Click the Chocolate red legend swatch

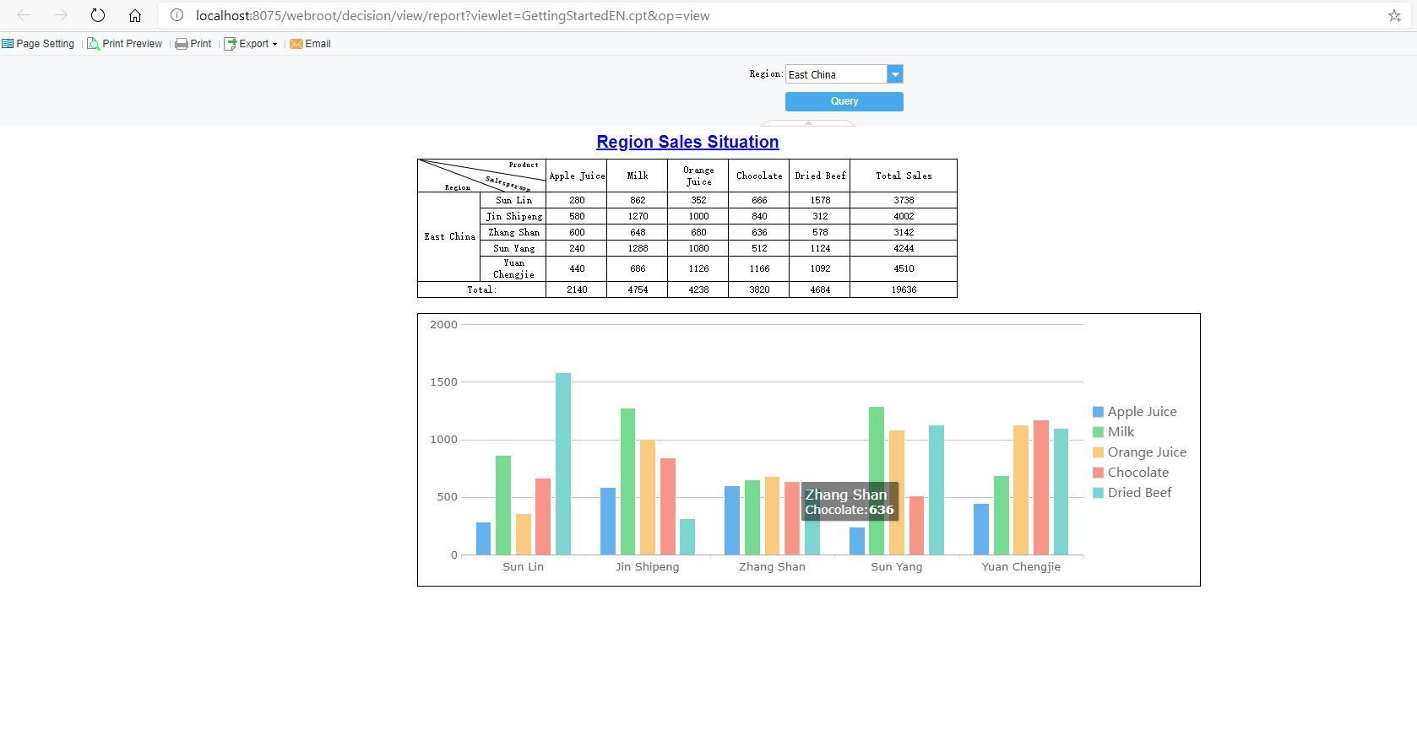pyautogui.click(x=1098, y=473)
